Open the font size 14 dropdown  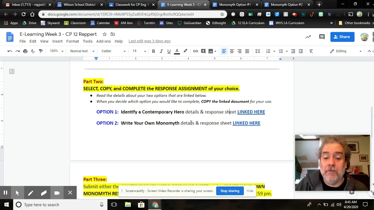(139, 51)
